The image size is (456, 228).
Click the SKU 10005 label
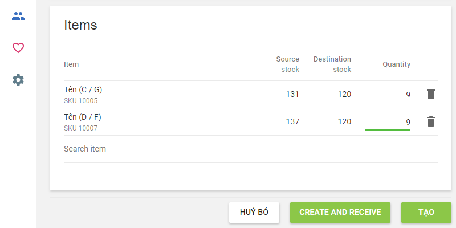pyautogui.click(x=80, y=101)
